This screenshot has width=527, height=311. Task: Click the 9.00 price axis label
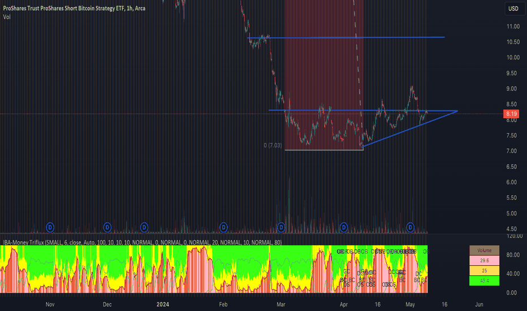point(512,89)
